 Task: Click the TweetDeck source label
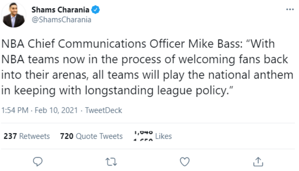pos(104,110)
